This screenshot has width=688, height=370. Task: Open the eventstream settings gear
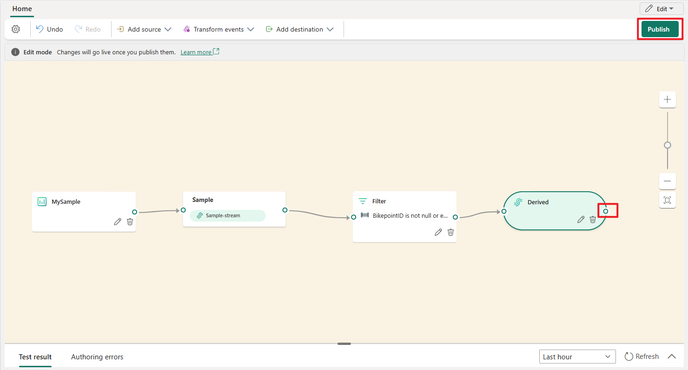coord(16,29)
